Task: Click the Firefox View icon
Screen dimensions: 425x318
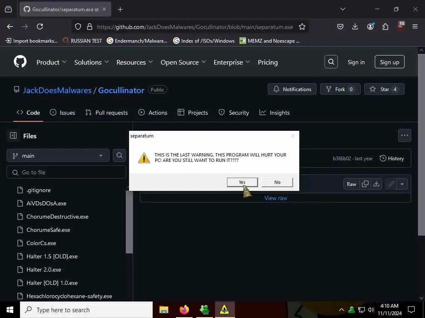Action: (x=8, y=9)
